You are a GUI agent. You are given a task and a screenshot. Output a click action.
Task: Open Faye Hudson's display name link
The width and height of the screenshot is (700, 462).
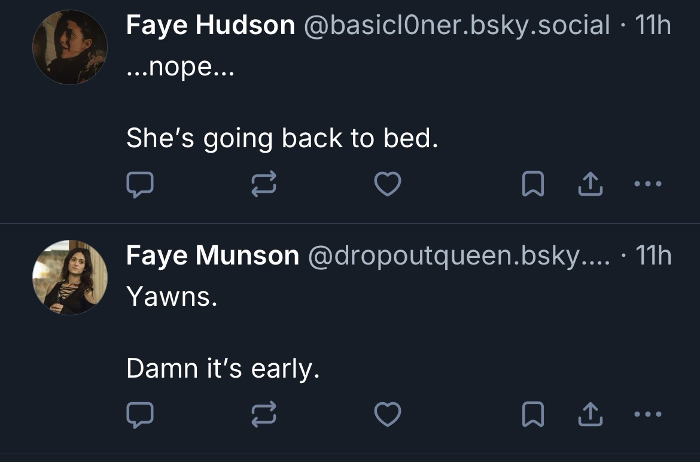click(210, 26)
